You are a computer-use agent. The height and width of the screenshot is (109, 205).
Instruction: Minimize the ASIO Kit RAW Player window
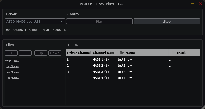pyautogui.click(x=193, y=4)
